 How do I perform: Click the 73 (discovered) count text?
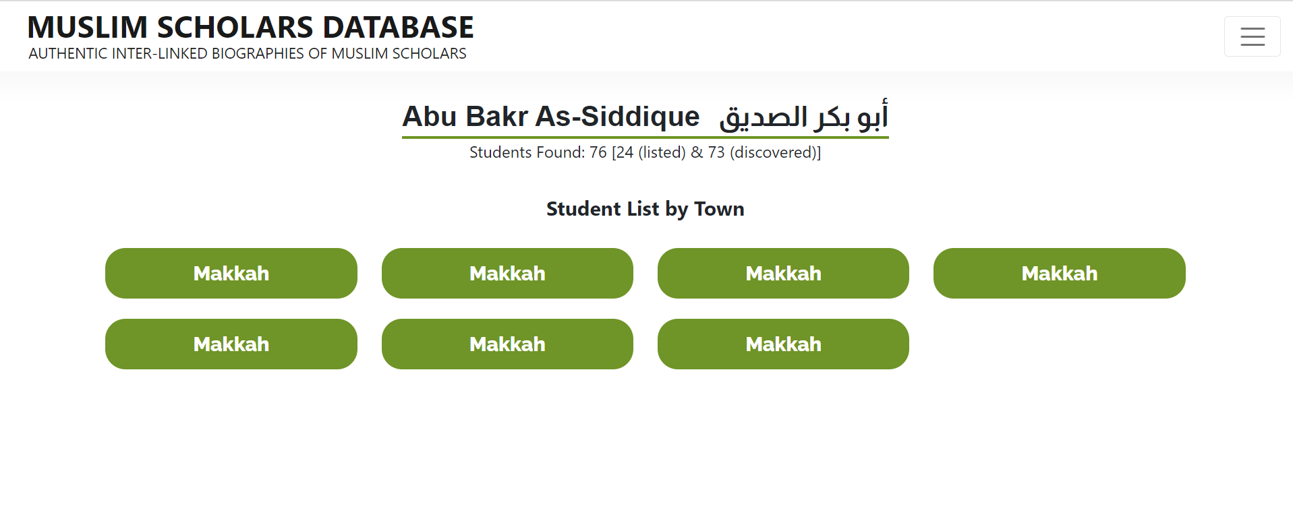[x=762, y=152]
